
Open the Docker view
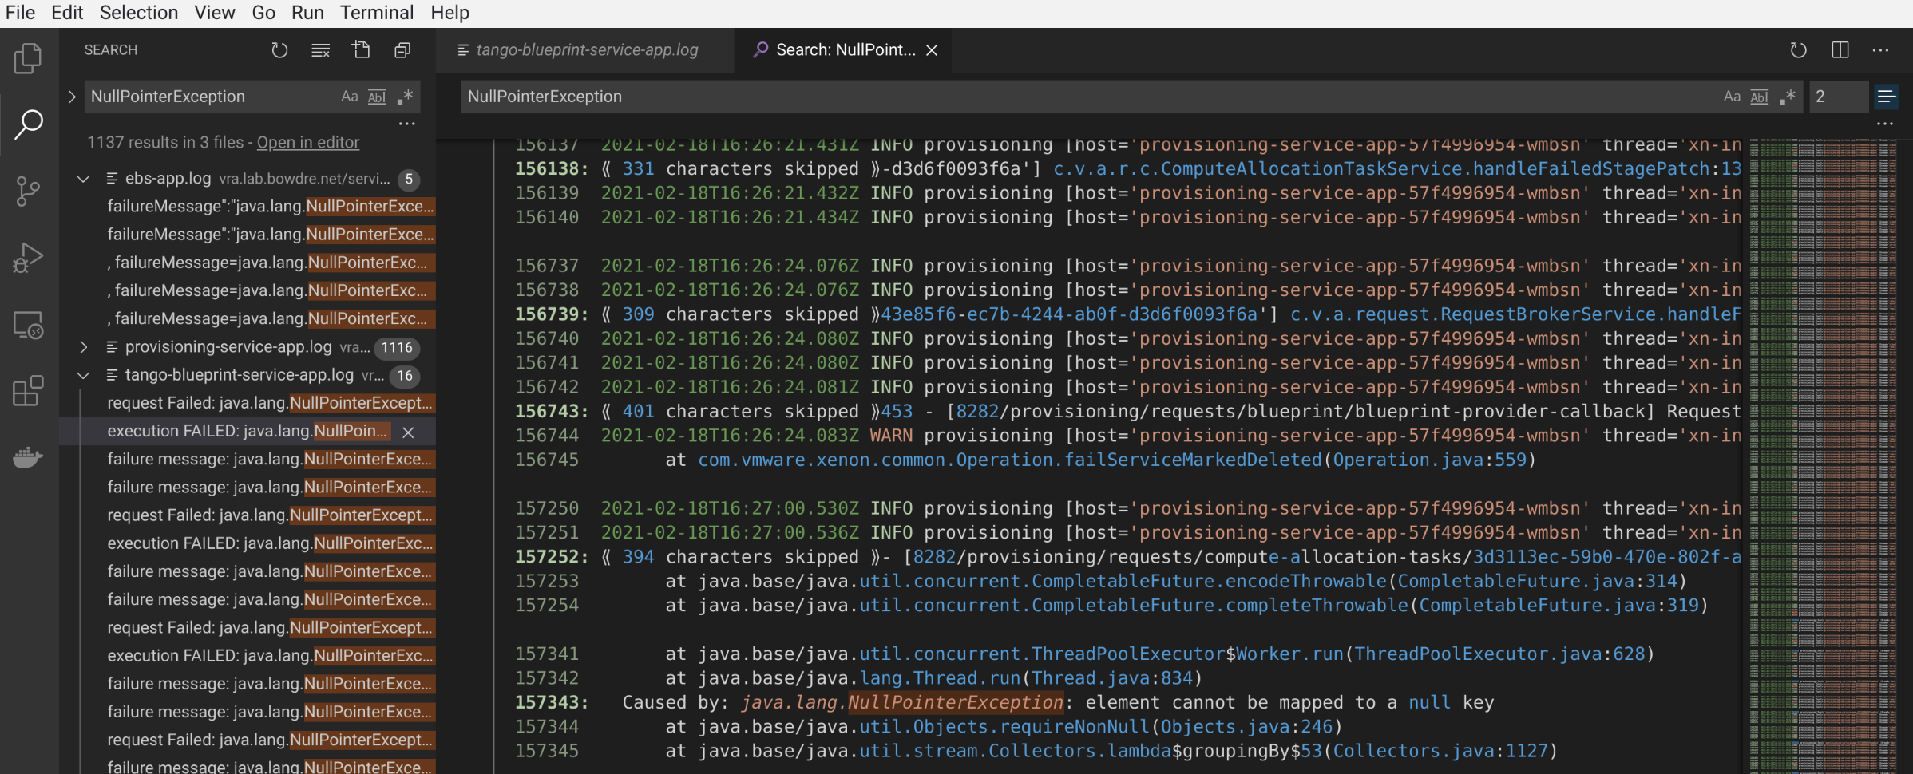click(x=29, y=456)
